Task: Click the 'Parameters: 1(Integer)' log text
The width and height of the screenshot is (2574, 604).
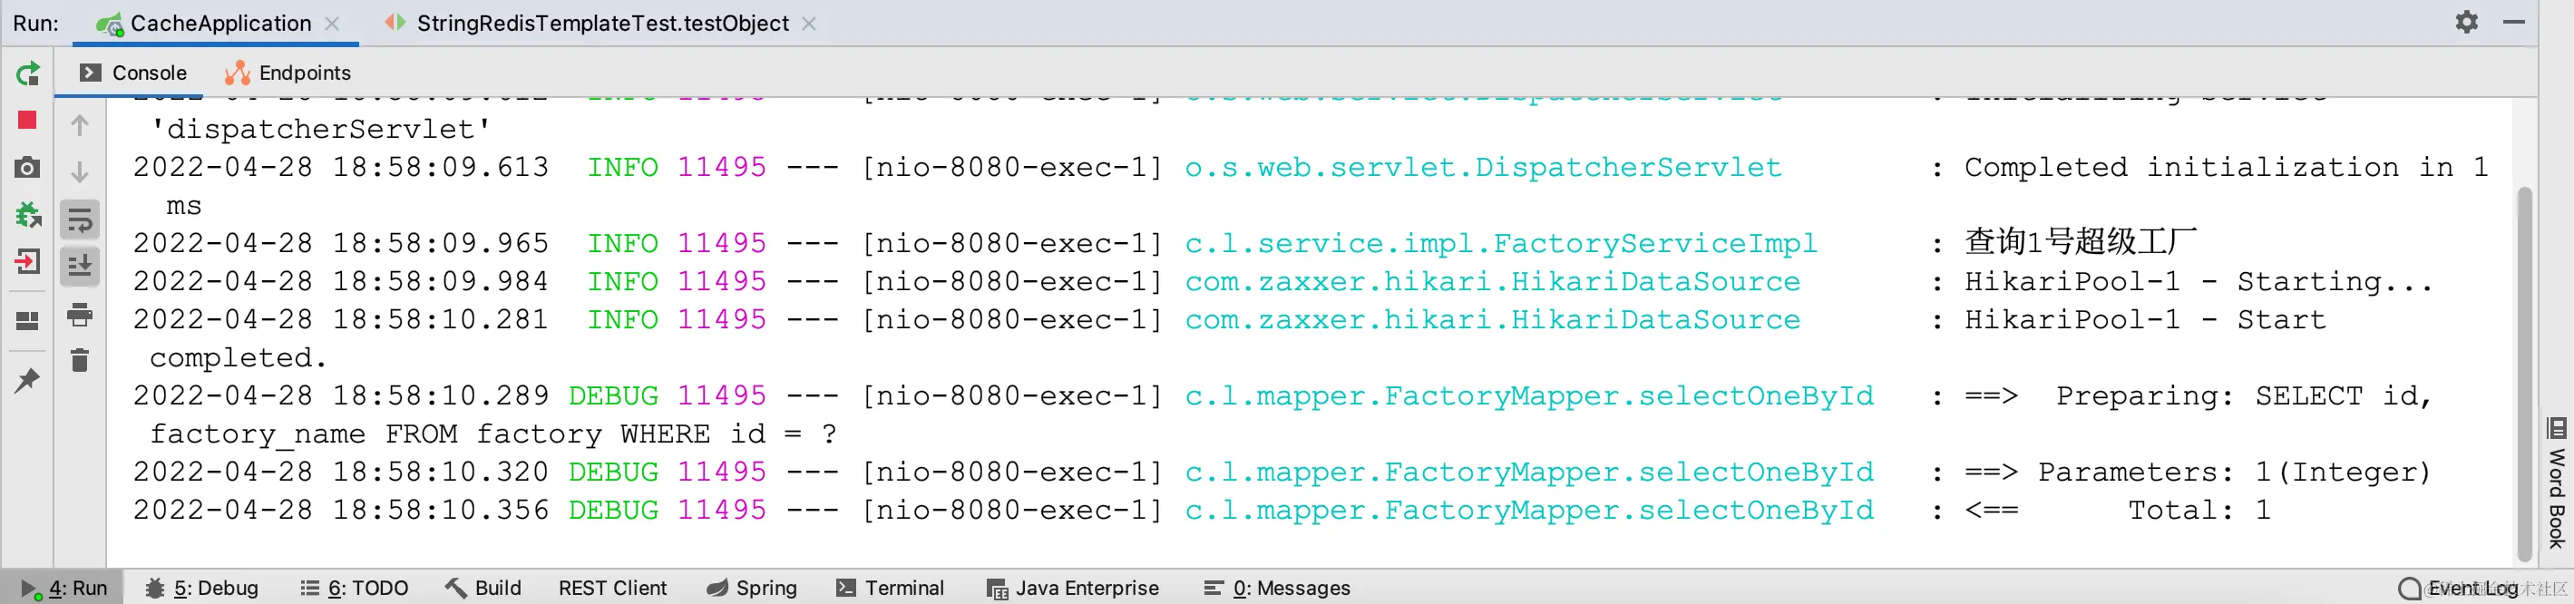Action: click(x=2234, y=472)
